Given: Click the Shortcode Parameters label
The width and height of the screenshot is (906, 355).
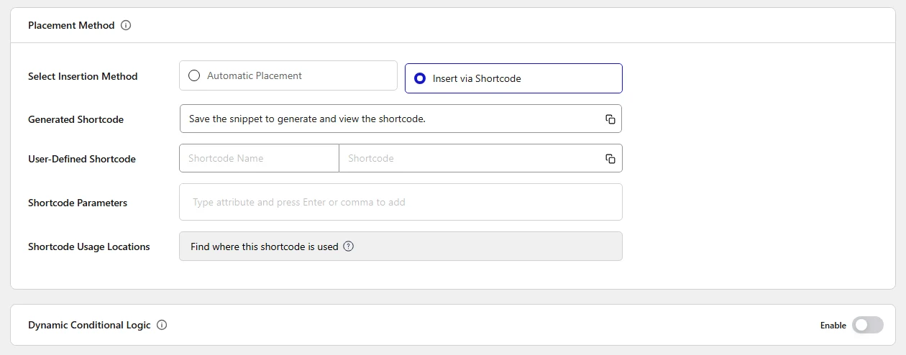Looking at the screenshot, I should click(x=78, y=203).
